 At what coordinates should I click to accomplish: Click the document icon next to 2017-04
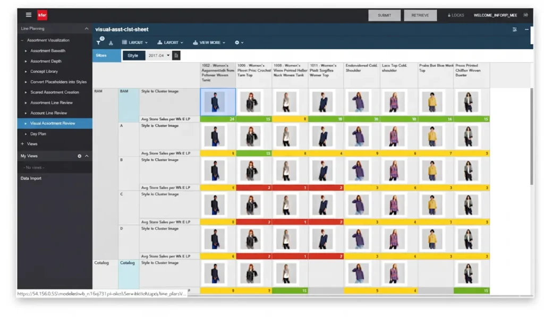[x=176, y=56]
